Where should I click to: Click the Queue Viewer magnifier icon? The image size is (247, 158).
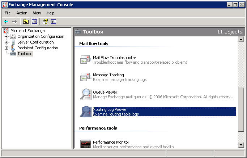[86, 94]
